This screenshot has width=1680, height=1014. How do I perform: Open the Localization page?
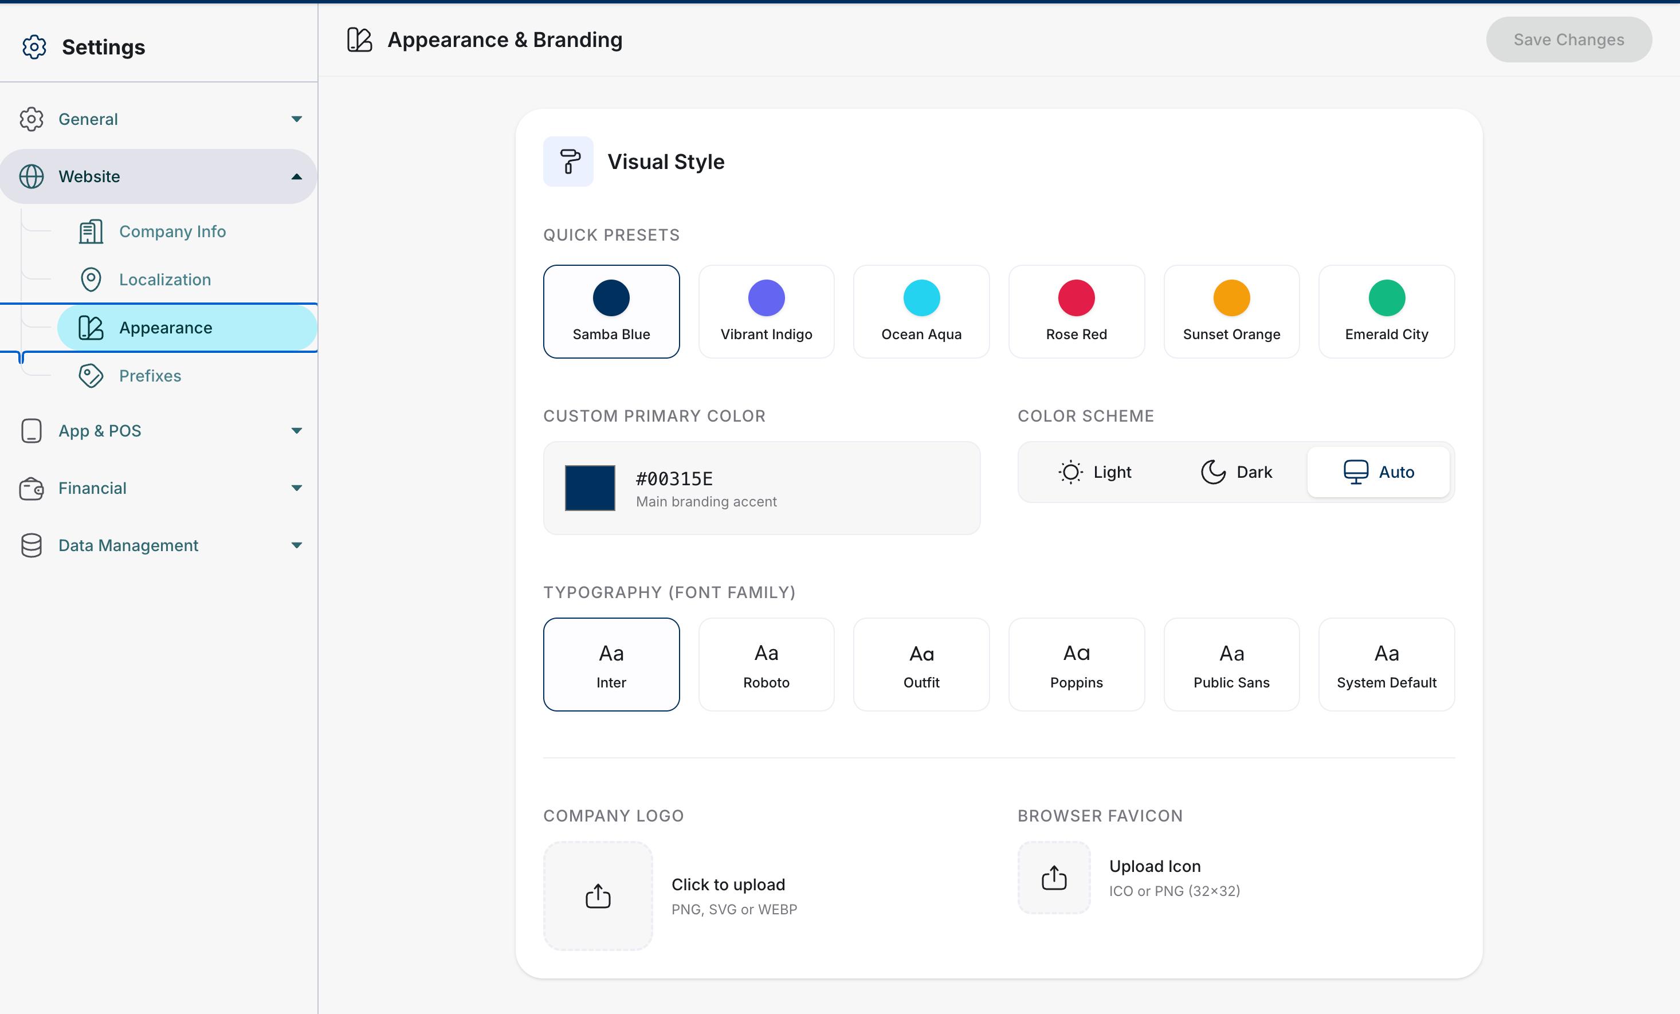click(187, 280)
